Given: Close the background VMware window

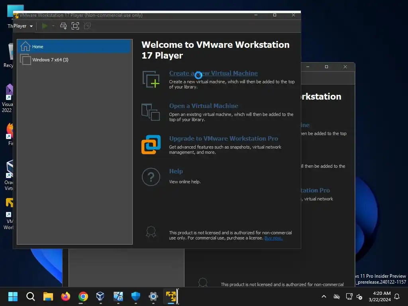Looking at the screenshot, I should point(345,67).
